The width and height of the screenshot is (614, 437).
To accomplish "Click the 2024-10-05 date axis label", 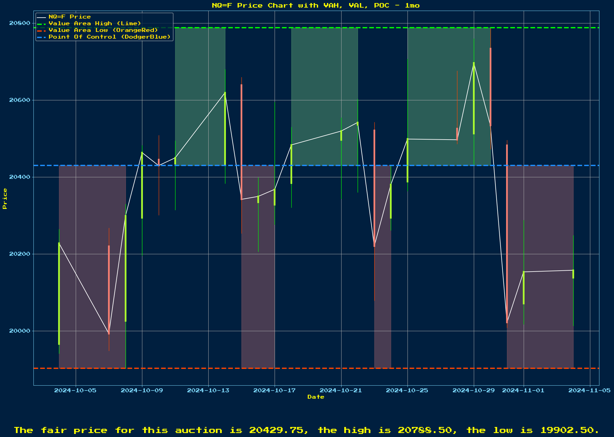I will point(75,390).
